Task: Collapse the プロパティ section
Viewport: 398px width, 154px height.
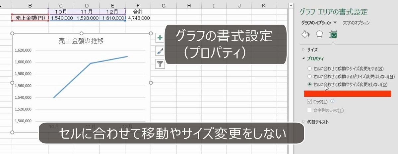Action: (x=313, y=58)
